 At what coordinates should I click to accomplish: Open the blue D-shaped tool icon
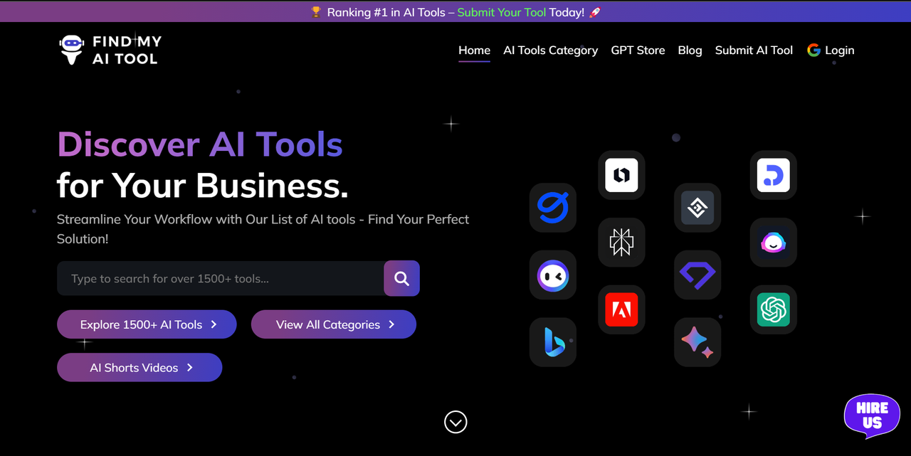click(774, 175)
